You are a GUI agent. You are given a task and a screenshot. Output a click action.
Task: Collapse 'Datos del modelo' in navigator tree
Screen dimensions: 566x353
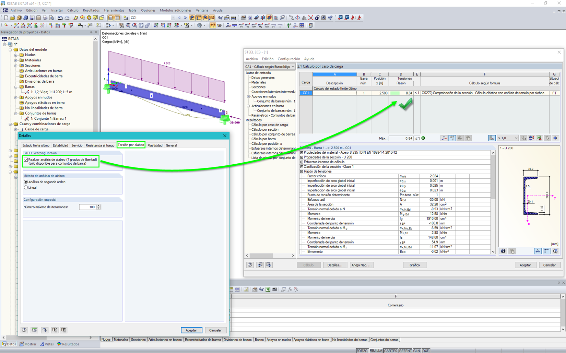coord(10,49)
